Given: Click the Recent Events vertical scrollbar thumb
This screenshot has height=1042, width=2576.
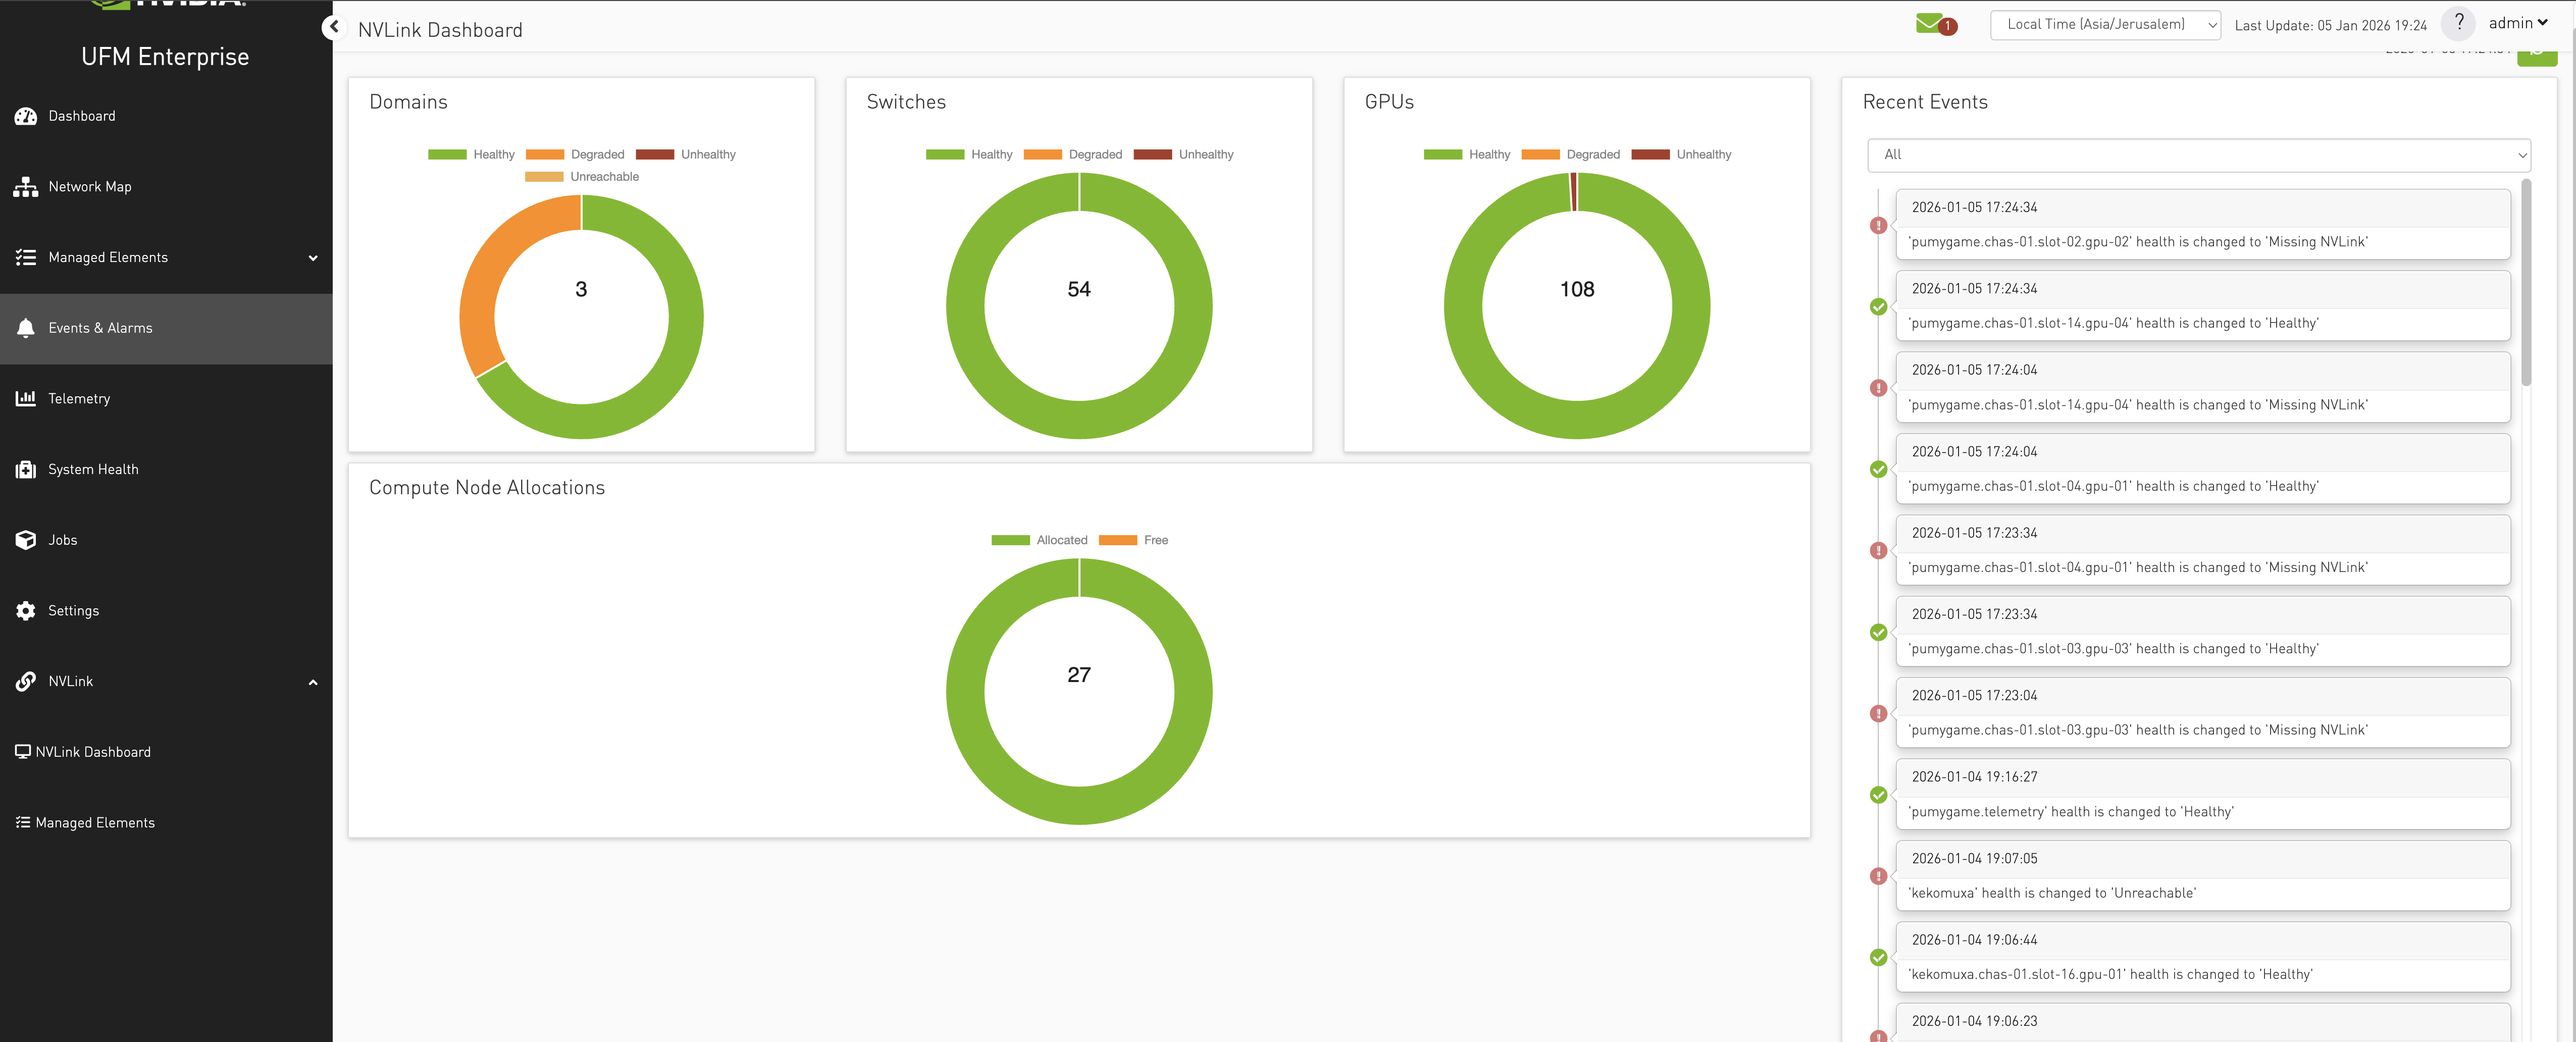Looking at the screenshot, I should (x=2526, y=282).
